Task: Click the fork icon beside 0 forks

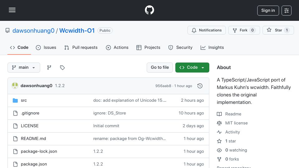Action: (x=219, y=159)
